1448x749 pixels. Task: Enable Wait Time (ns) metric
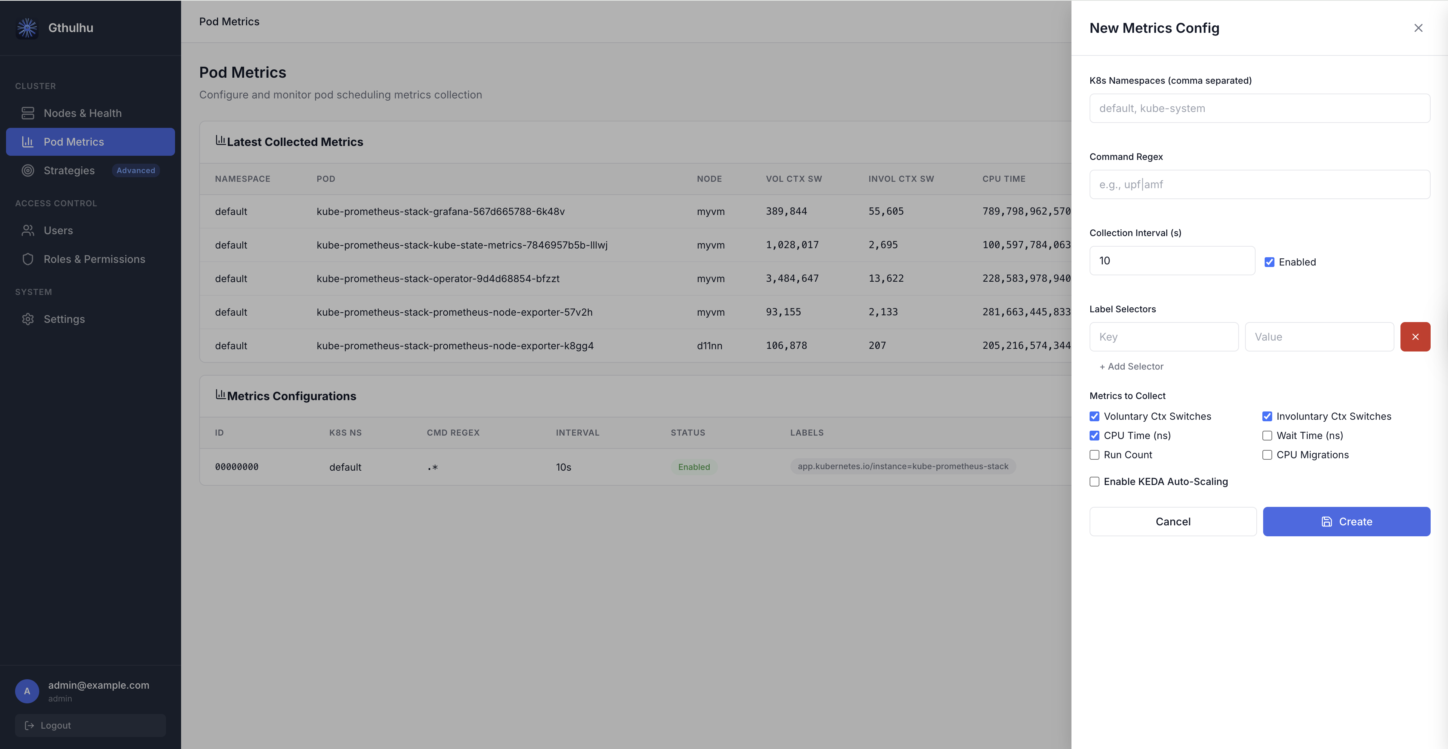click(1267, 436)
